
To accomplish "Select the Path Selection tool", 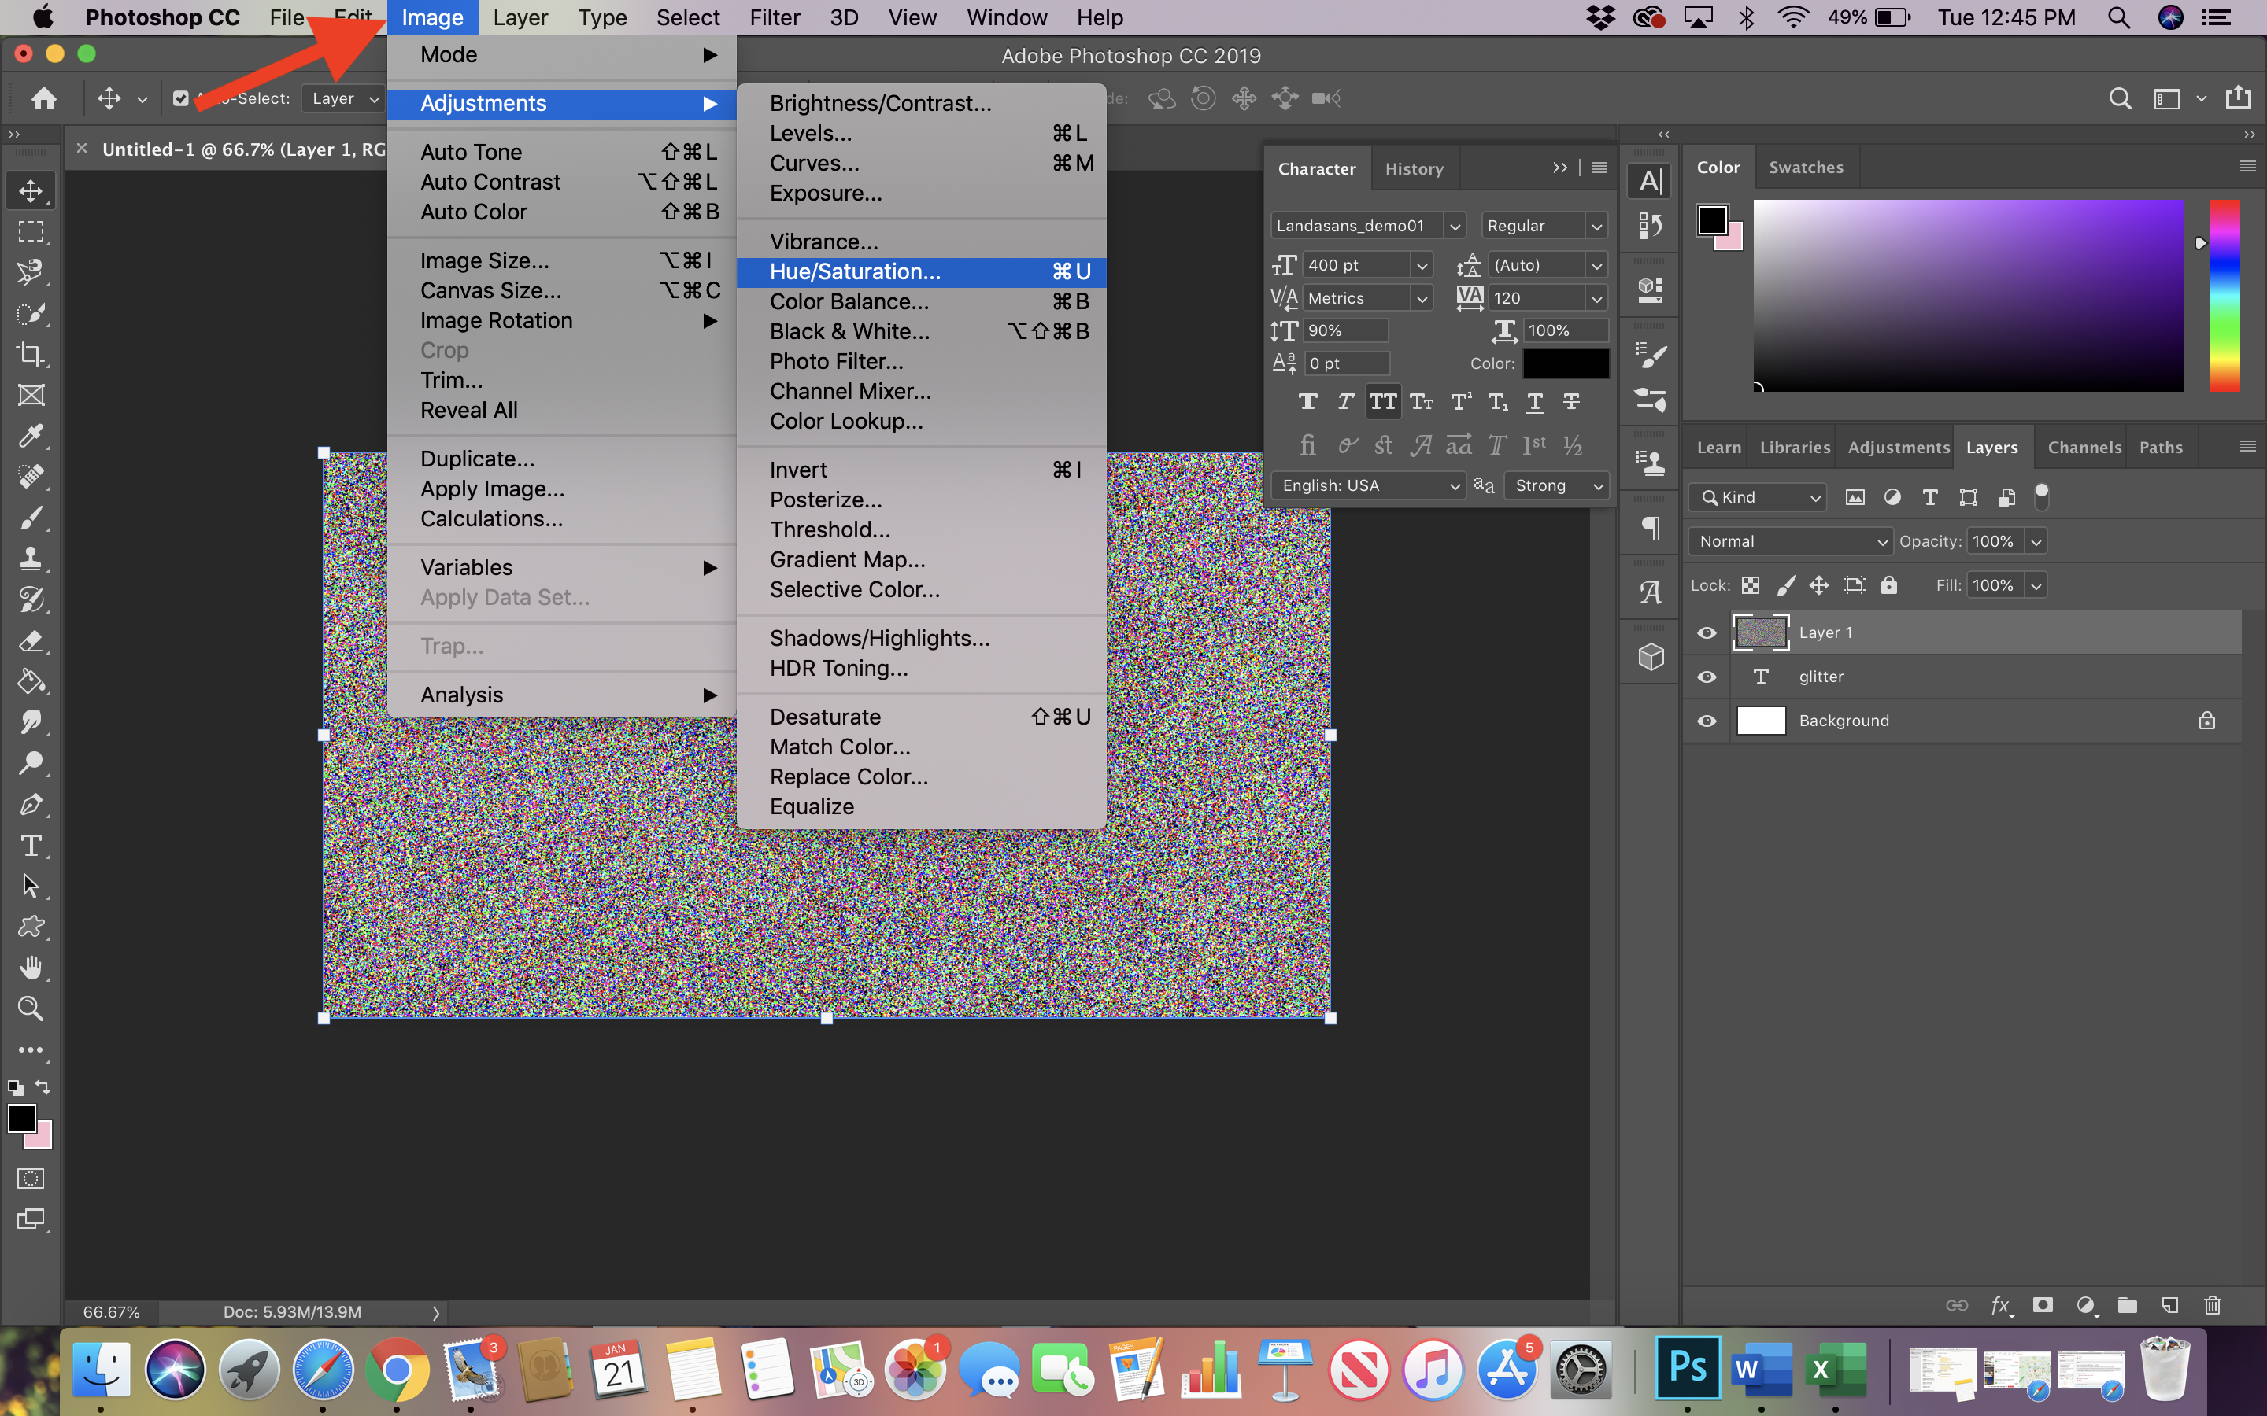I will [x=31, y=886].
